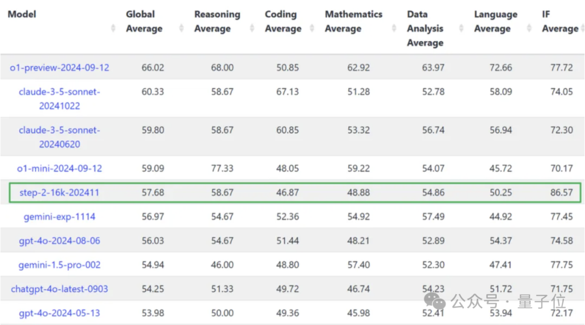Open chatgpt-4o-latest-0903 model link

tap(60, 289)
